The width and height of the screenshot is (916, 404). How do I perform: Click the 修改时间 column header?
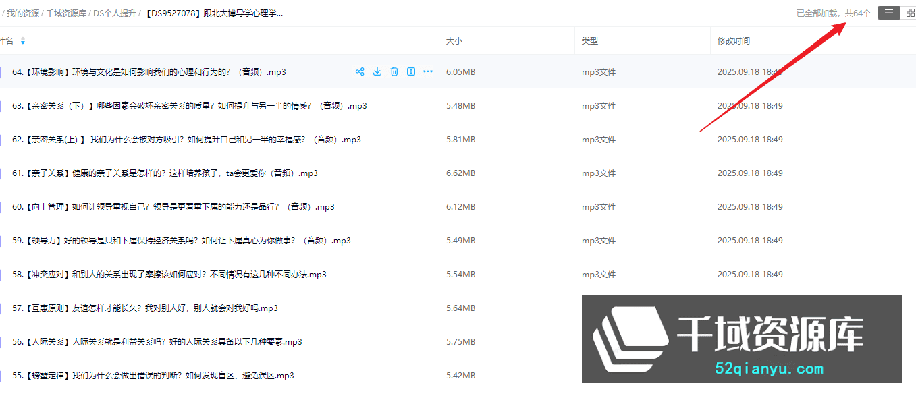click(734, 41)
